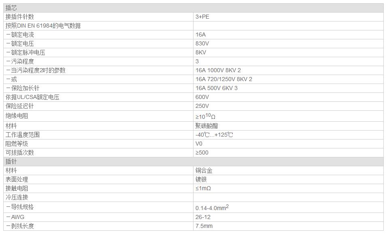The height and width of the screenshot is (234, 387).
Task: Click the 16A 1000V 8KV 2 value
Action: coord(224,70)
